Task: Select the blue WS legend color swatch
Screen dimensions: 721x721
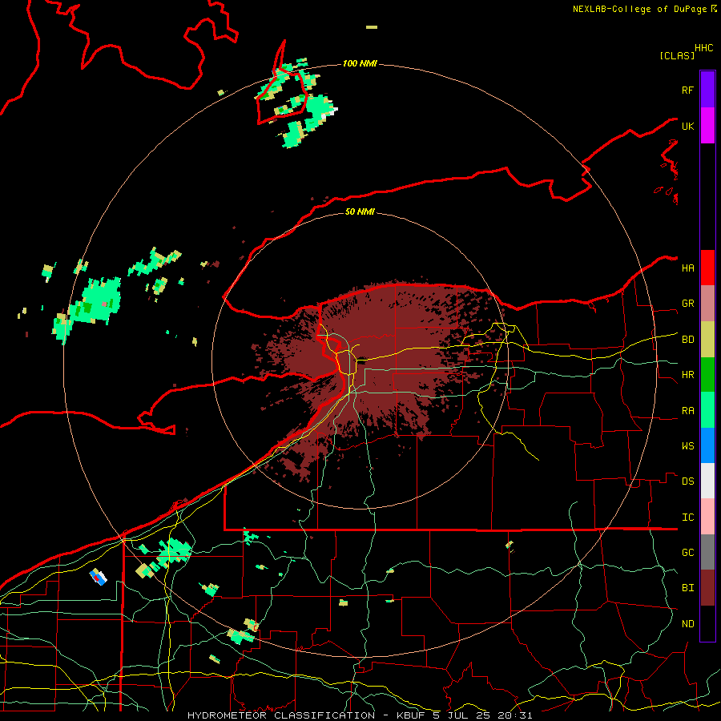Action: (x=707, y=445)
